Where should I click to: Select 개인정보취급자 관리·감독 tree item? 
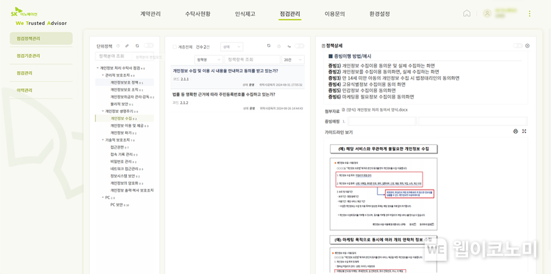(x=130, y=97)
